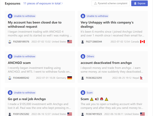This screenshot has height=116, width=153.
Task: Select the 'Others' category tag
Action: pos(90,56)
